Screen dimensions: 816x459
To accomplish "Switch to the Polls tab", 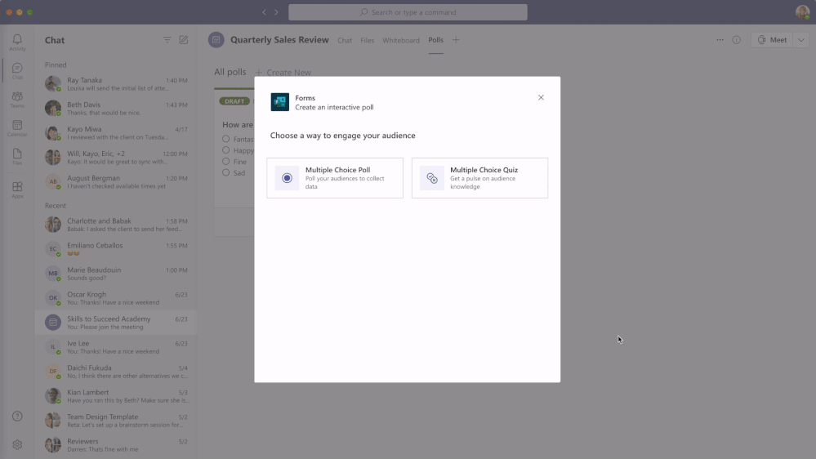I will pyautogui.click(x=435, y=40).
